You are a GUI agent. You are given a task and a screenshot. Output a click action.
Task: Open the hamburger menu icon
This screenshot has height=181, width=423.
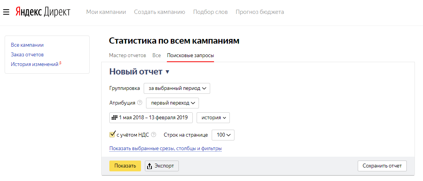click(6, 12)
